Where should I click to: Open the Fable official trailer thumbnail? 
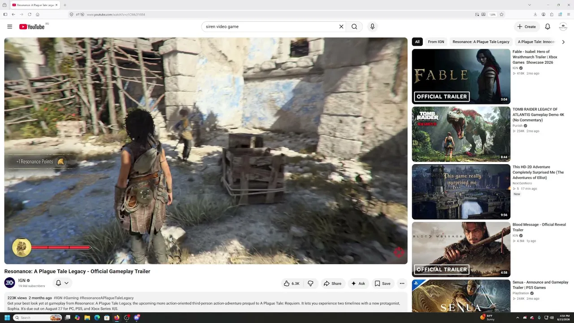[x=461, y=76]
